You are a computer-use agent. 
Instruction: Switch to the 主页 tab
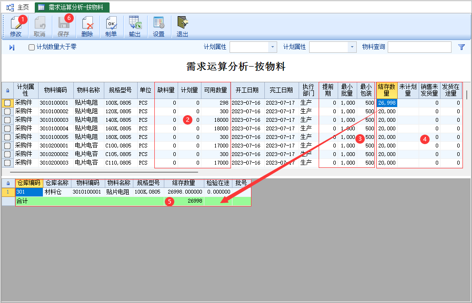tap(18, 7)
